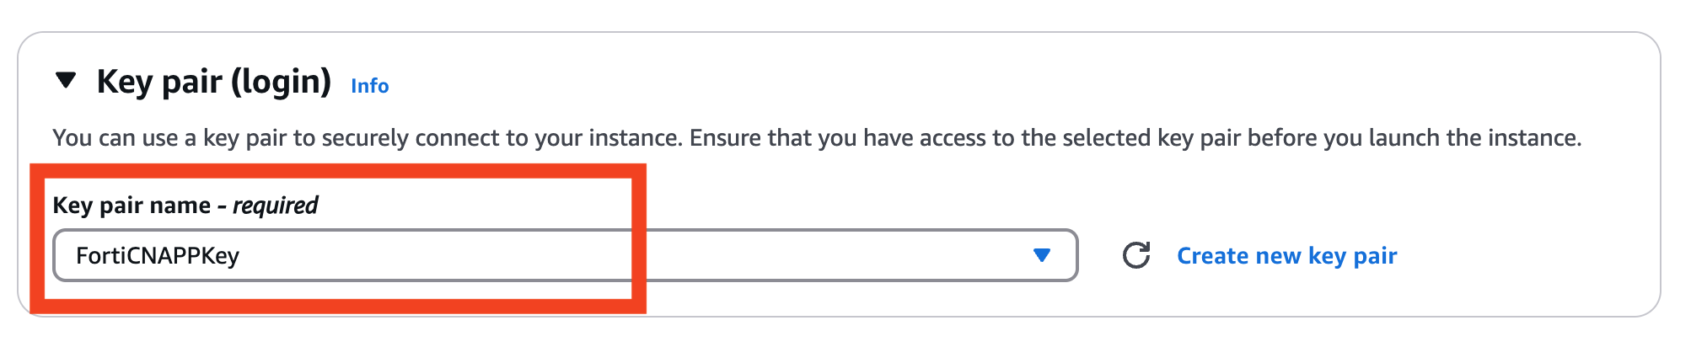Collapse the Key pair (login) section triangle
The image size is (1691, 347).
(65, 81)
